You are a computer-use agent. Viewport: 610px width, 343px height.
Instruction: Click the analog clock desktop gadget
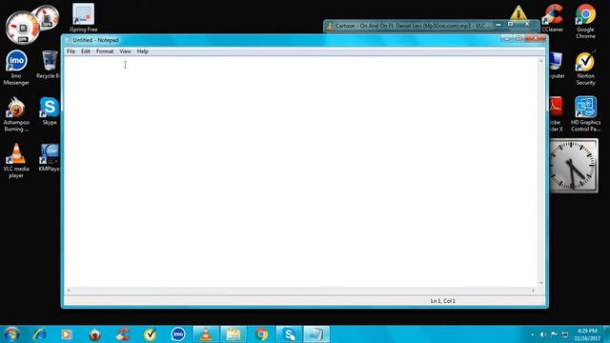coord(573,166)
